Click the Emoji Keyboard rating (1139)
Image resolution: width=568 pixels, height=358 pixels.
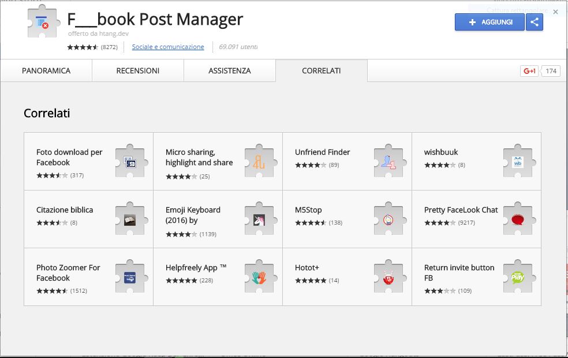[191, 234]
